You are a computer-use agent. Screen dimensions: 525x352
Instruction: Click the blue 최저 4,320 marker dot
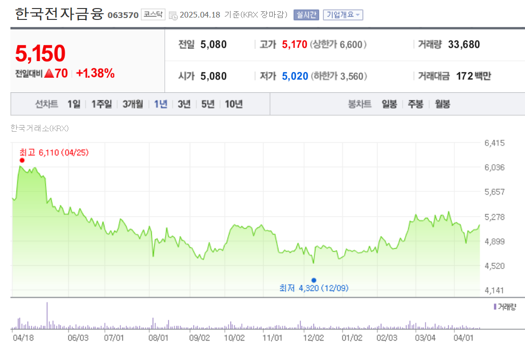pyautogui.click(x=314, y=280)
